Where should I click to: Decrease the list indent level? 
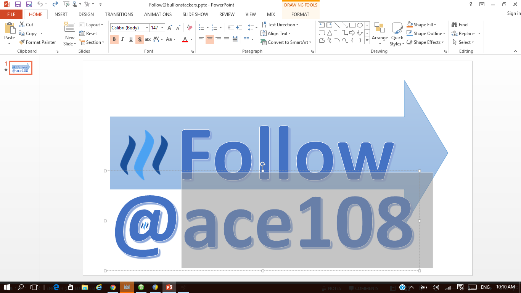(231, 27)
